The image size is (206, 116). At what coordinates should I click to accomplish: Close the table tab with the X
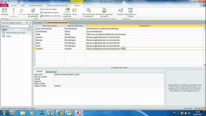[x=204, y=23]
